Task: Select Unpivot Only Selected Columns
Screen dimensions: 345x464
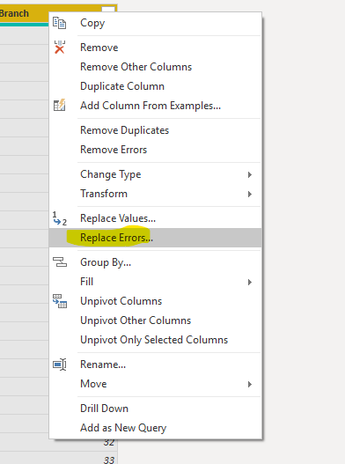Action: (156, 340)
